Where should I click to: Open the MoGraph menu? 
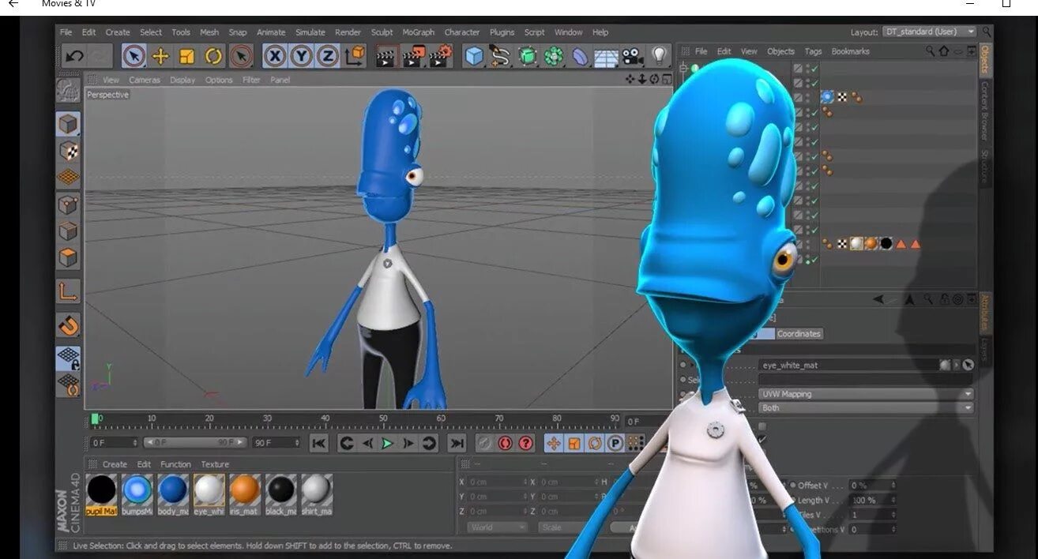(x=419, y=32)
